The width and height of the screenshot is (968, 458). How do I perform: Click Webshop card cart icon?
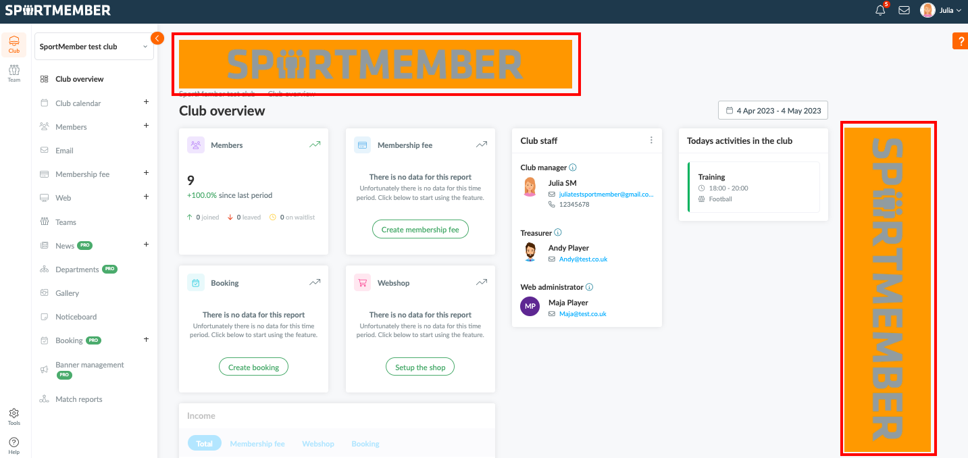coord(362,283)
